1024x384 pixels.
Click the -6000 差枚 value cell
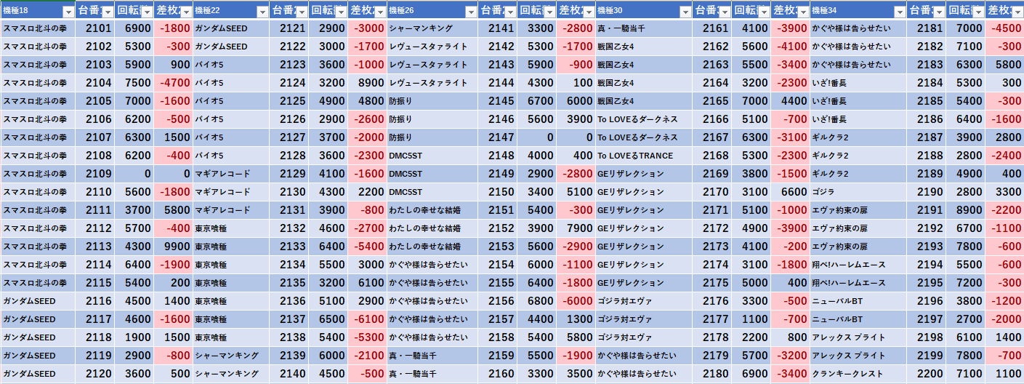point(576,301)
